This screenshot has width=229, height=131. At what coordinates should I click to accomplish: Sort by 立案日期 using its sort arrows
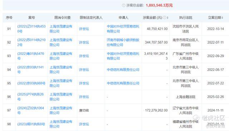coord(222,18)
